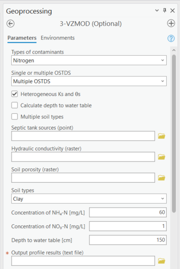
Task: Go back using the back arrow icon
Action: click(x=11, y=23)
